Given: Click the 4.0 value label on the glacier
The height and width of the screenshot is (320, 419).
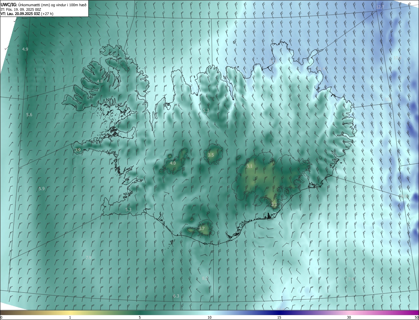Looking at the screenshot, I should pyautogui.click(x=173, y=163).
